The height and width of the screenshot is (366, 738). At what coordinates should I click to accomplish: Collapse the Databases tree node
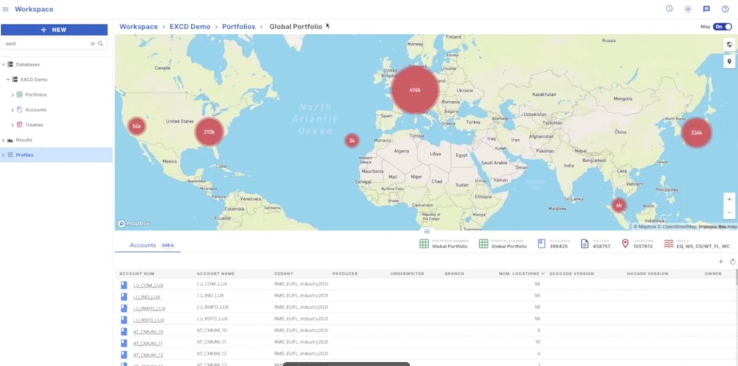click(x=5, y=64)
